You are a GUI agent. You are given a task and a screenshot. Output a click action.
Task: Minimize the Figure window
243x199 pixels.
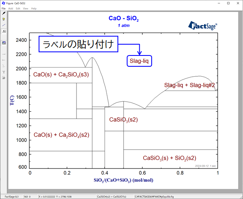pos(219,3)
